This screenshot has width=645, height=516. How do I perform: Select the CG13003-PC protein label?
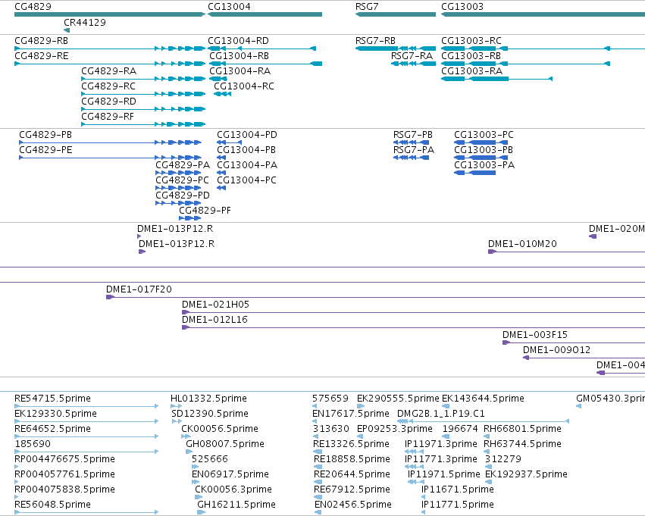click(484, 135)
